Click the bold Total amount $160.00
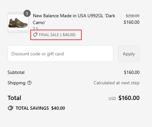 coord(129,98)
